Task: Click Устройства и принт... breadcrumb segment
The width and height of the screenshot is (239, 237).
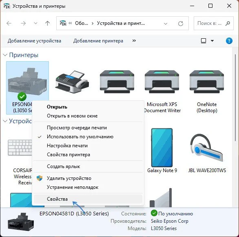Action: [121, 23]
